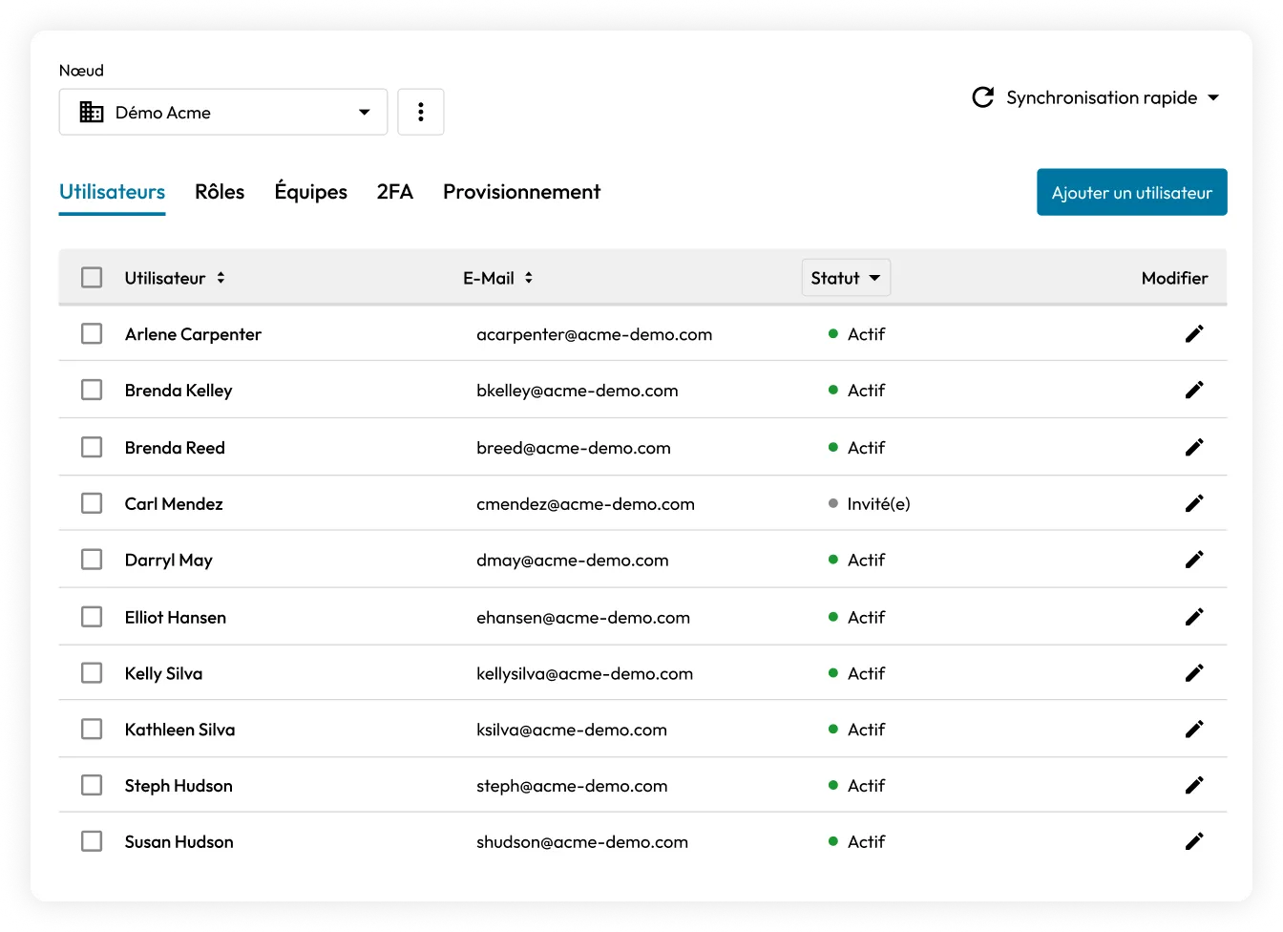Image resolution: width=1283 pixels, height=932 pixels.
Task: Click email ehansen@acme-demo.com
Action: tap(583, 618)
